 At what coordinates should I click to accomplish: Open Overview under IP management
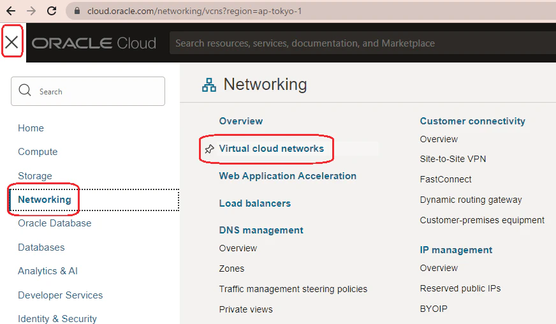tap(439, 268)
